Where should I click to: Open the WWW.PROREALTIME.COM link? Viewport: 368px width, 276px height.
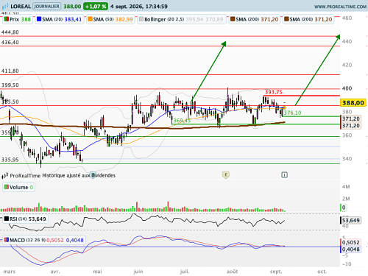[x=340, y=7]
